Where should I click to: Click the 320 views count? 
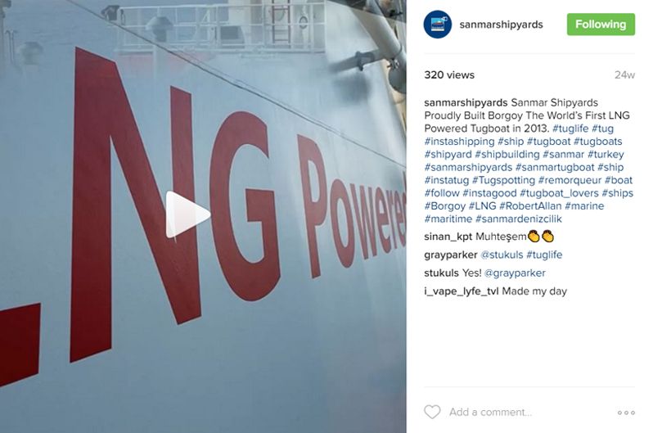point(449,75)
